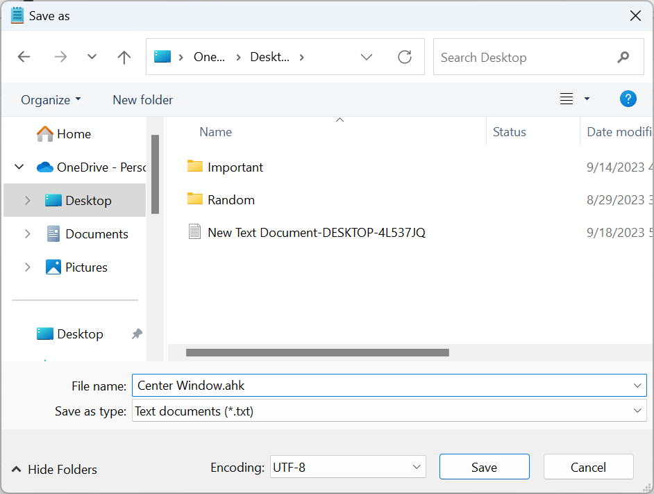Open the file name history dropdown
The height and width of the screenshot is (494, 654).
point(637,386)
